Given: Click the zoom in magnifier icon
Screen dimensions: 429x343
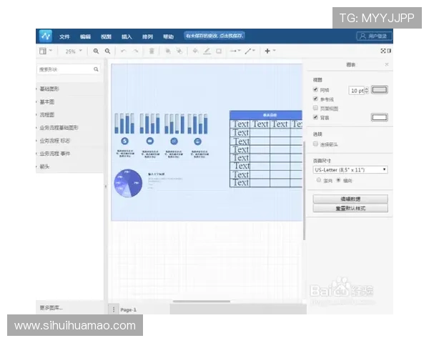Looking at the screenshot, I should [x=96, y=51].
